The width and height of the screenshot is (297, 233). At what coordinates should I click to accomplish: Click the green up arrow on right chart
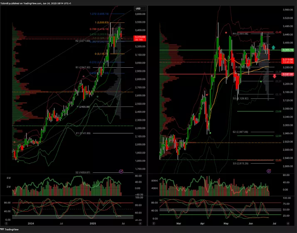pos(273,48)
